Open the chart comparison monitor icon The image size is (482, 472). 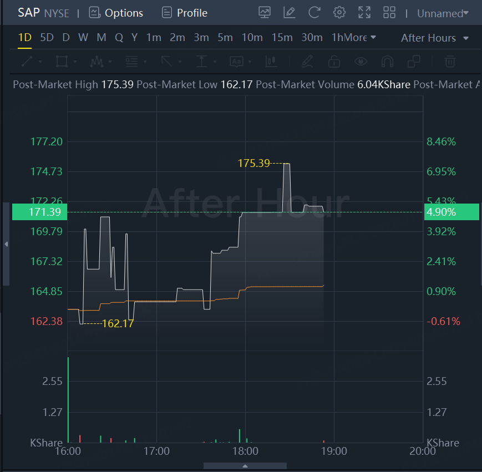265,13
